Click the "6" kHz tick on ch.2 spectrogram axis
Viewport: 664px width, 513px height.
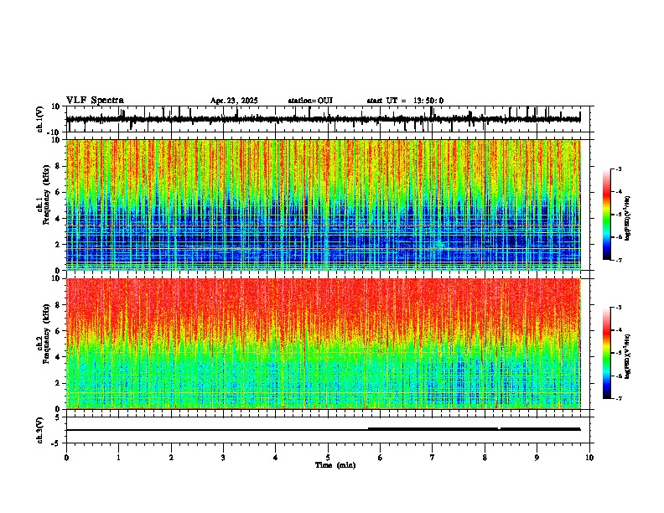(59, 330)
